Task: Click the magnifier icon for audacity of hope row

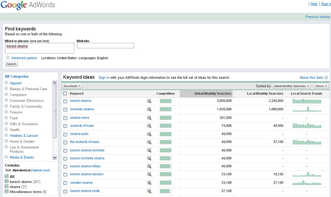Action: coord(149,126)
